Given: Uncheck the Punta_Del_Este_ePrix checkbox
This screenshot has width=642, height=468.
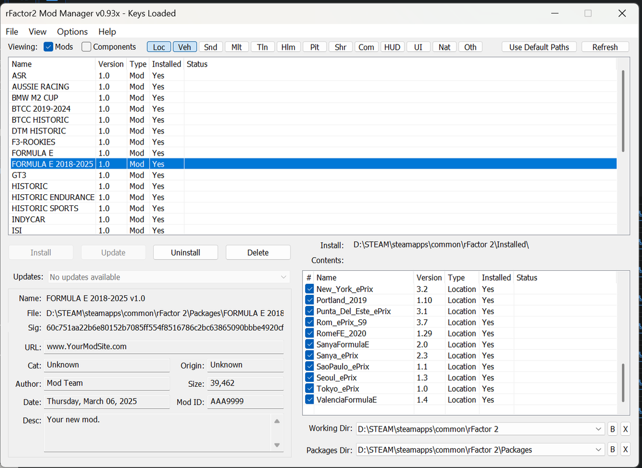Looking at the screenshot, I should 309,311.
